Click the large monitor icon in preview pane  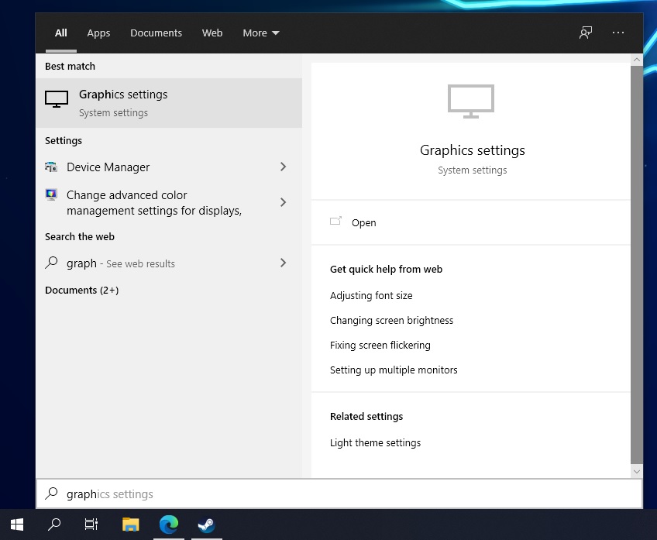coord(471,101)
